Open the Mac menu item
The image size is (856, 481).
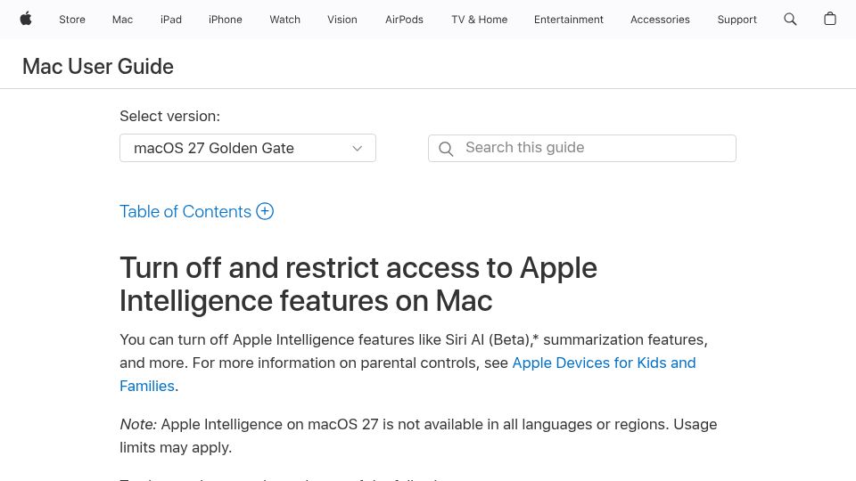(122, 20)
